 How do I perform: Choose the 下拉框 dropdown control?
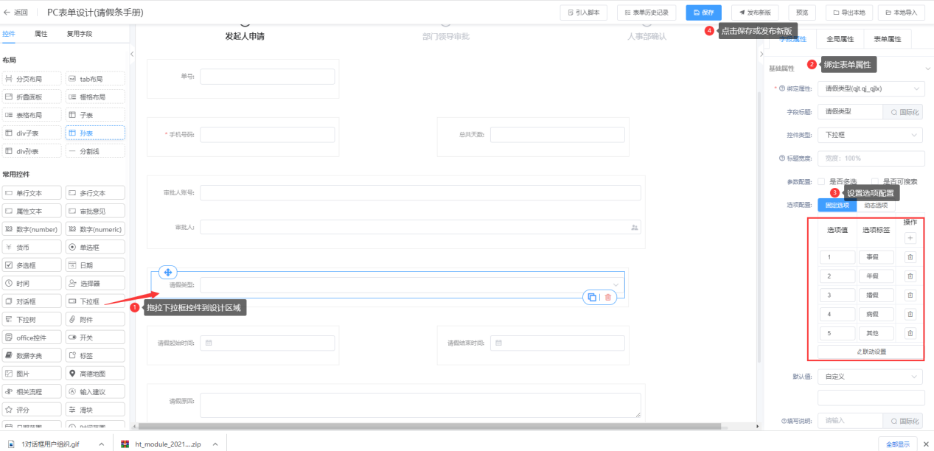pyautogui.click(x=95, y=301)
